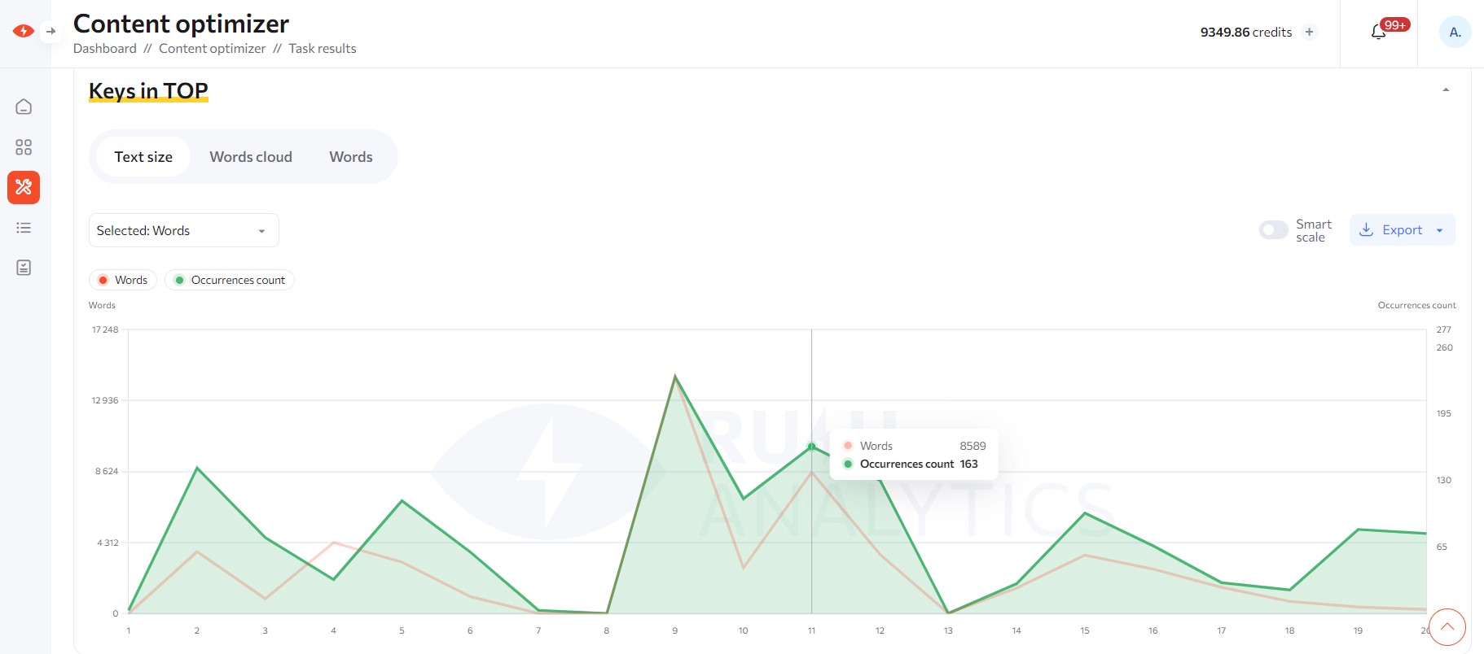The height and width of the screenshot is (654, 1484).
Task: Add credits with the plus icon
Action: click(1309, 32)
